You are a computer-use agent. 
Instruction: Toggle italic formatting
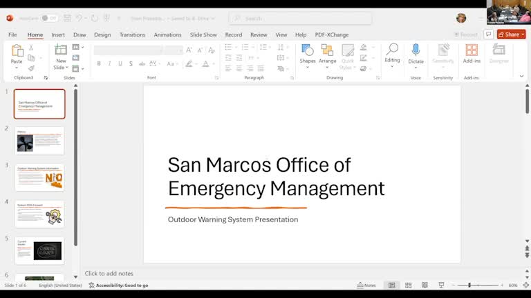coord(109,63)
